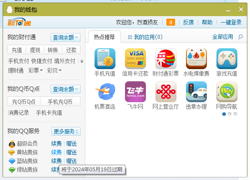Click the 手机充Q币 button
250x180 pixels.
[x=60, y=102]
